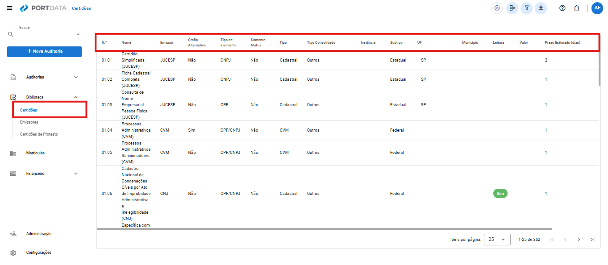Click the horizontal table scrollbar

[x=324, y=229]
